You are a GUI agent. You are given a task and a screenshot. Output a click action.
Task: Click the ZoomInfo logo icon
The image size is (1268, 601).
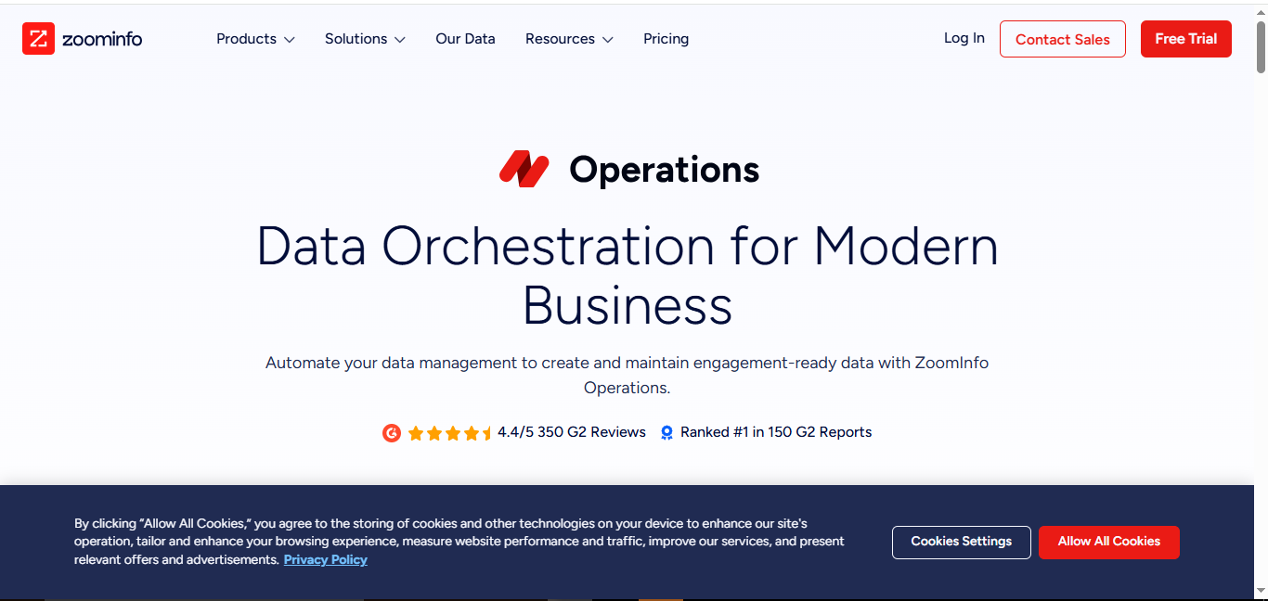39,39
